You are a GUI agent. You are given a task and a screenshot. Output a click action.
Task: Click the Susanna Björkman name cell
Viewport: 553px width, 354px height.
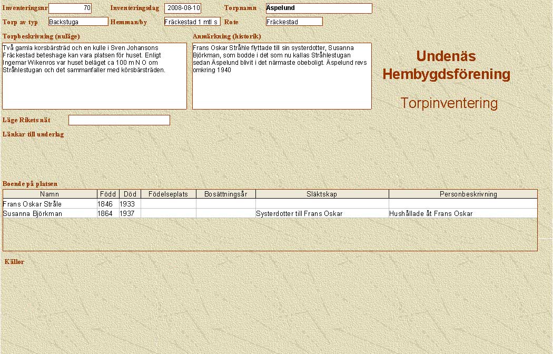click(x=50, y=213)
